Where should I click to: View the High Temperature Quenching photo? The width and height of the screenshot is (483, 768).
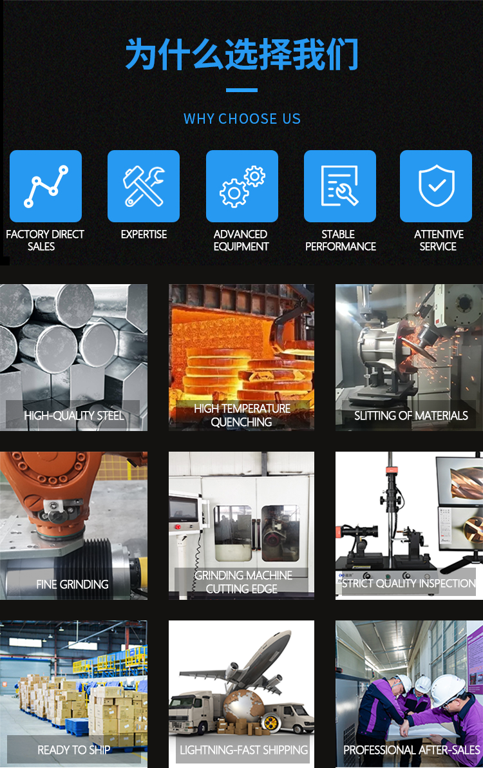pos(241,358)
